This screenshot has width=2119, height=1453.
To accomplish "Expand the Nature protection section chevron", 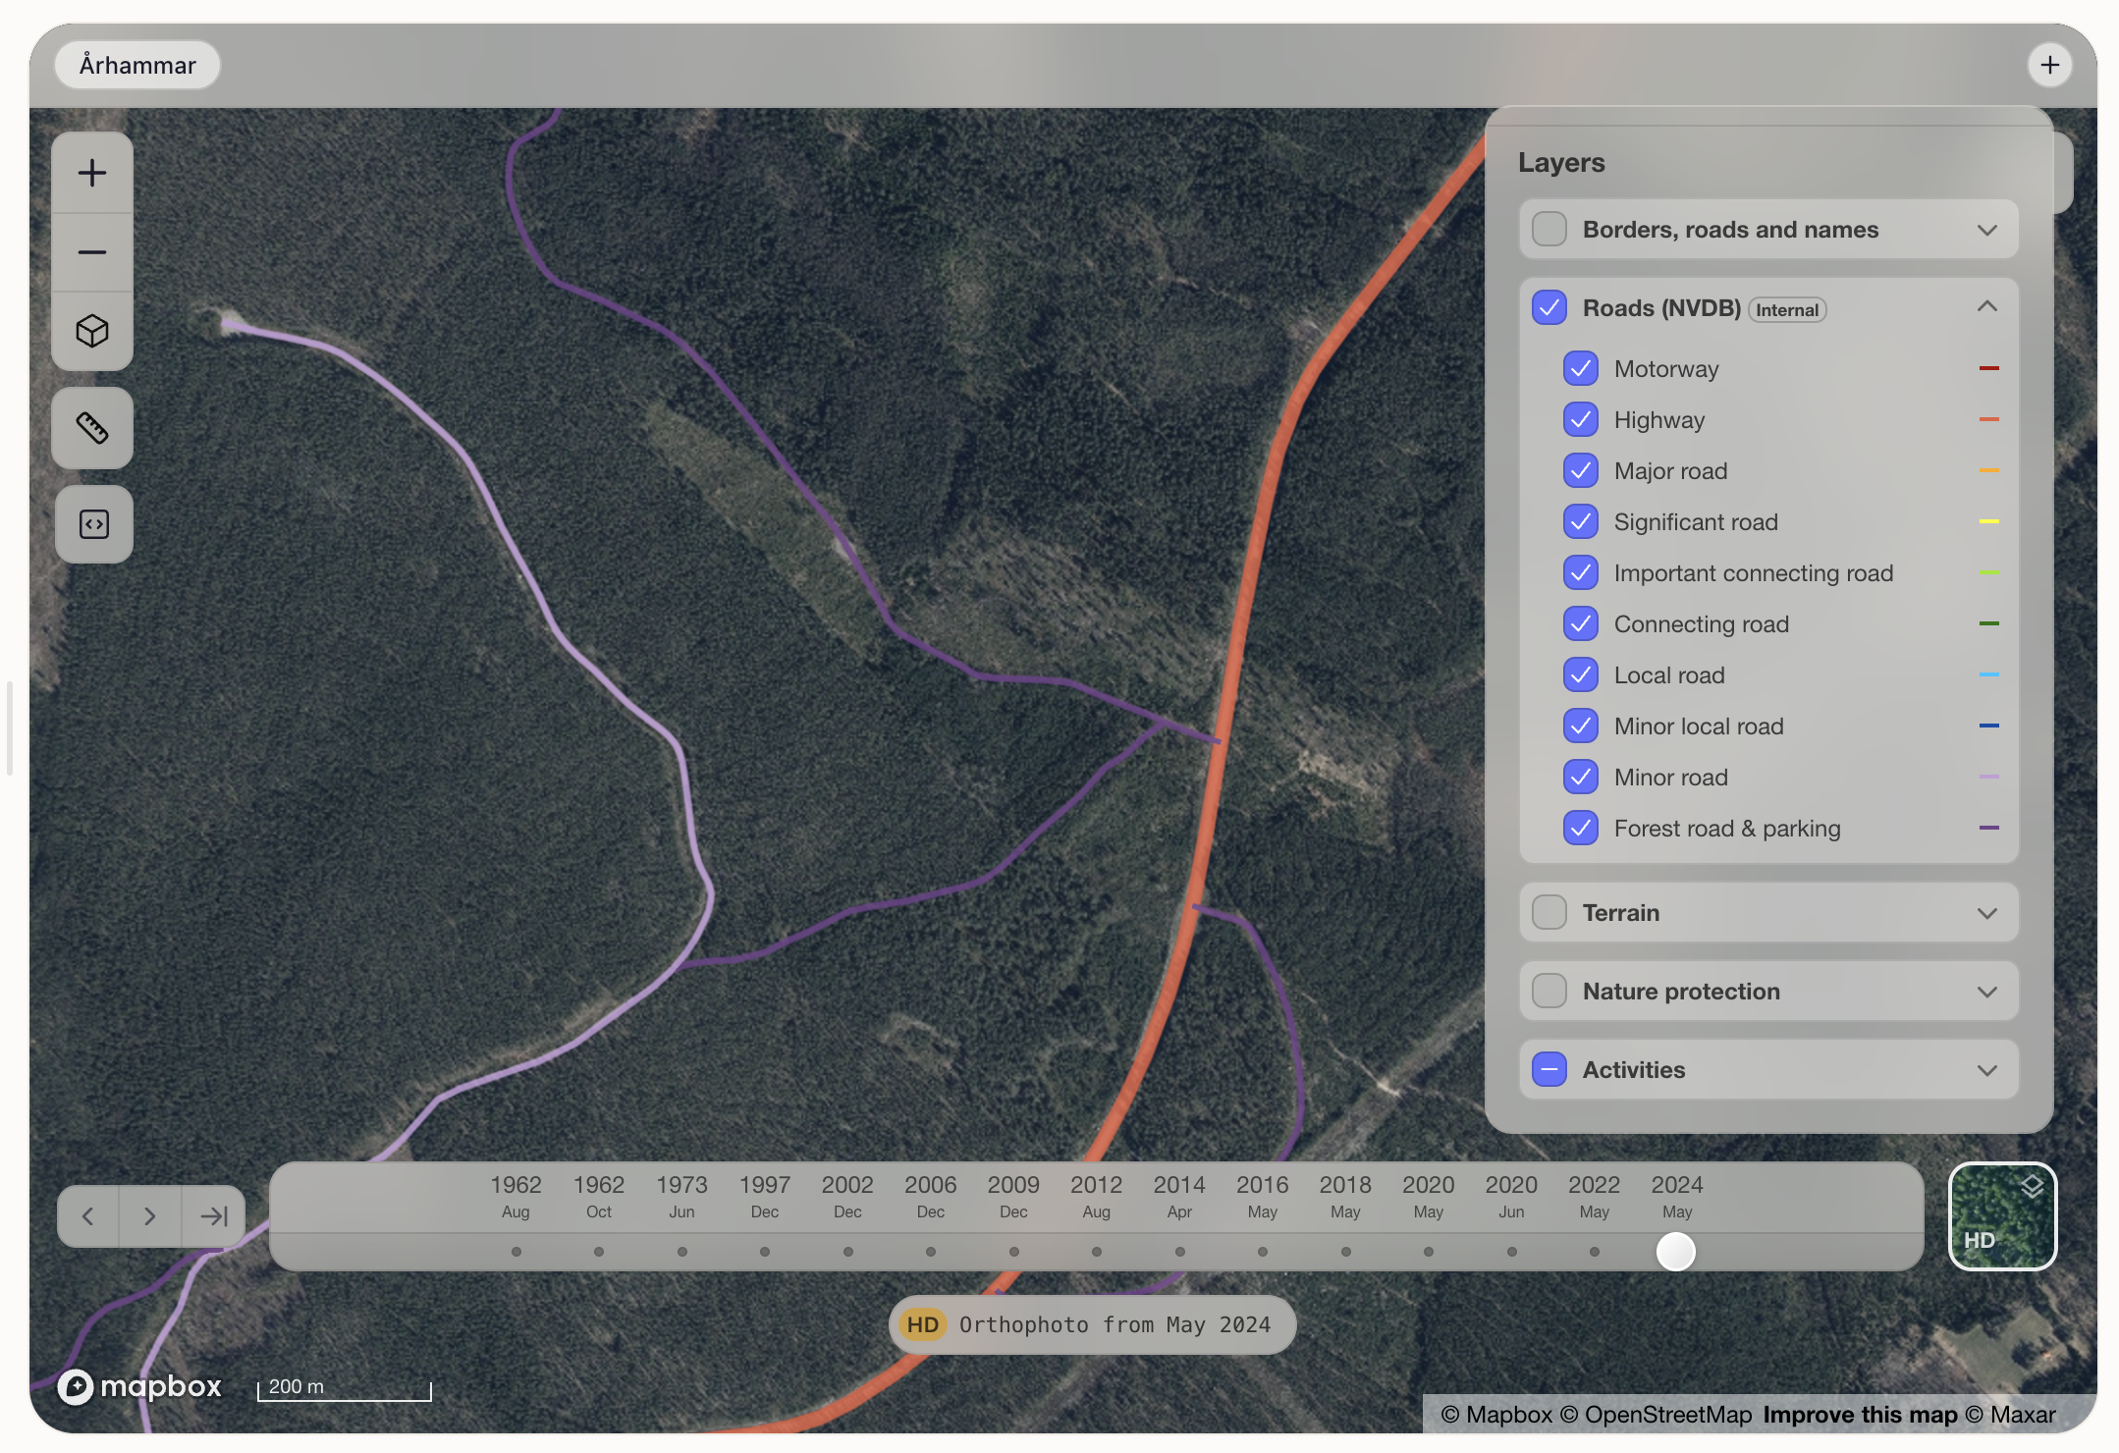I will (1987, 992).
